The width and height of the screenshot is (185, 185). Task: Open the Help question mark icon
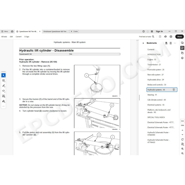pos(144,31)
